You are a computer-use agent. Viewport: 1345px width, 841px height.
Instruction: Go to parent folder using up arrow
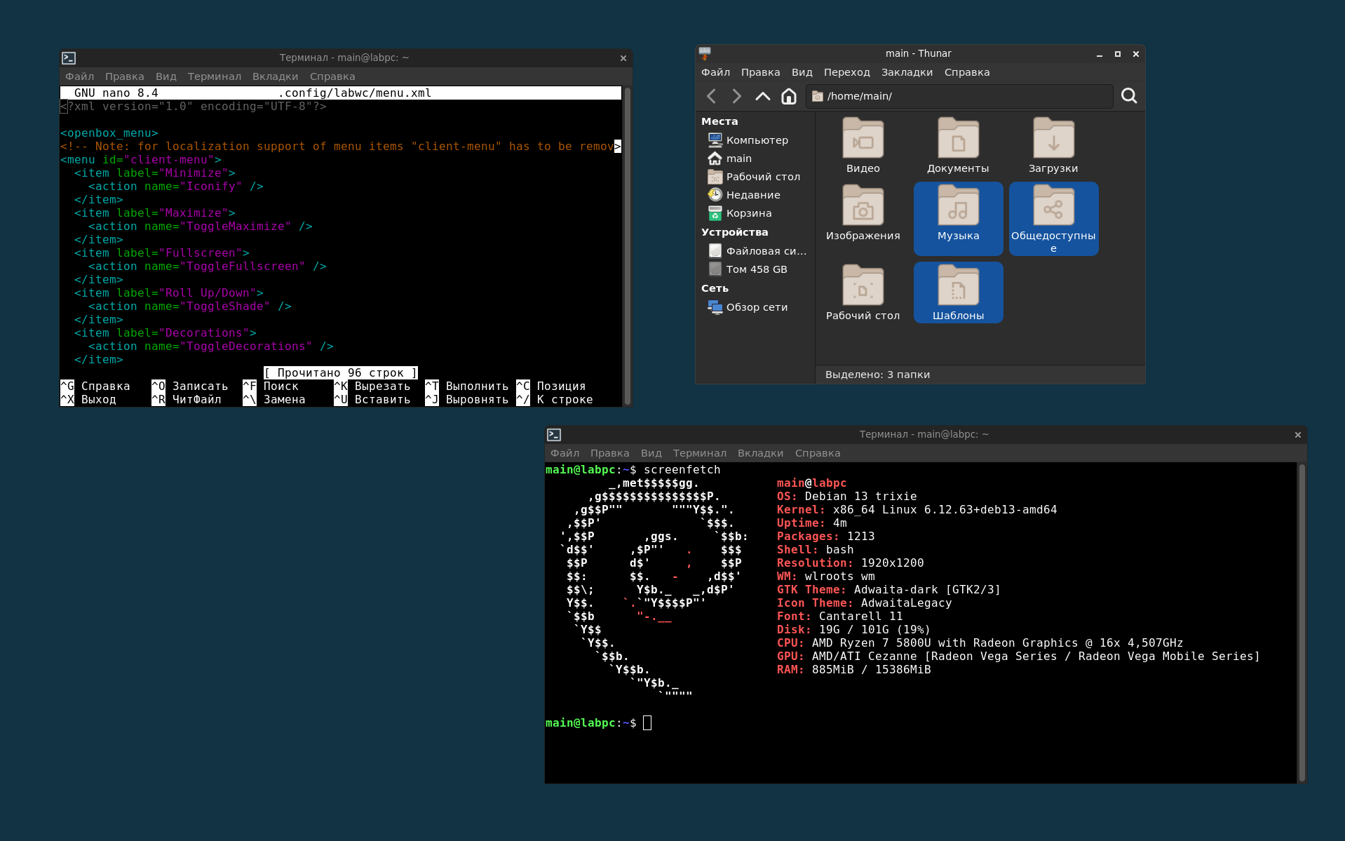(x=762, y=96)
